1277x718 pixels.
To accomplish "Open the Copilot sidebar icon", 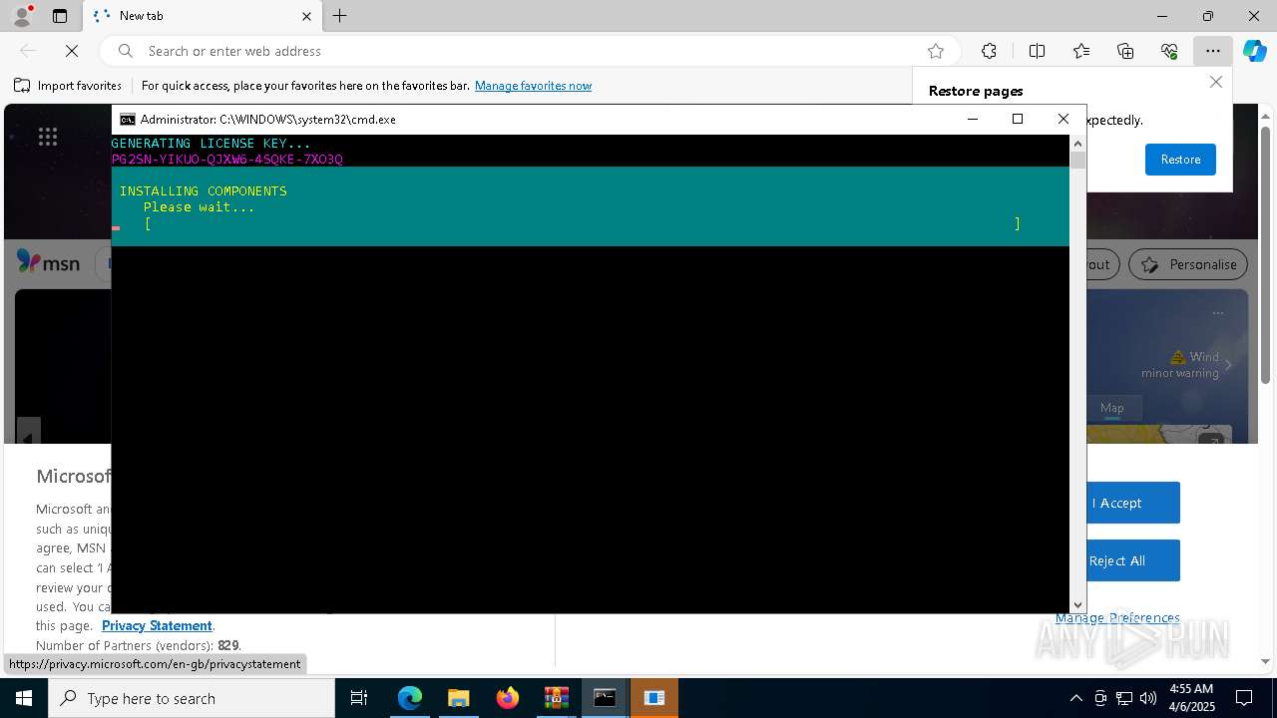I will [x=1255, y=51].
